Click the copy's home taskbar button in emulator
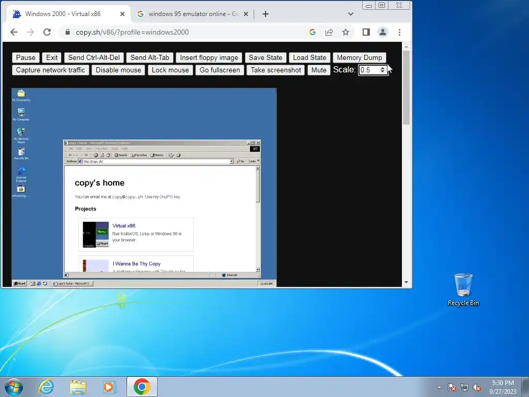 click(x=72, y=284)
